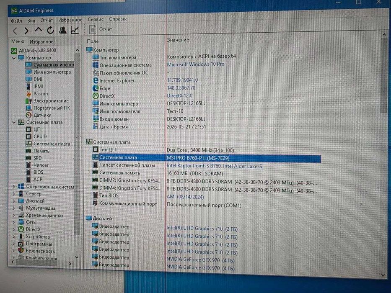Screen dimensions: 391x293
Task: Refresh the current AIDA64 page
Action: [50, 30]
